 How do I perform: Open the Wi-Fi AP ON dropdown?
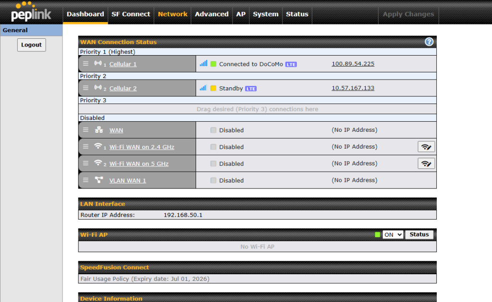coord(393,235)
